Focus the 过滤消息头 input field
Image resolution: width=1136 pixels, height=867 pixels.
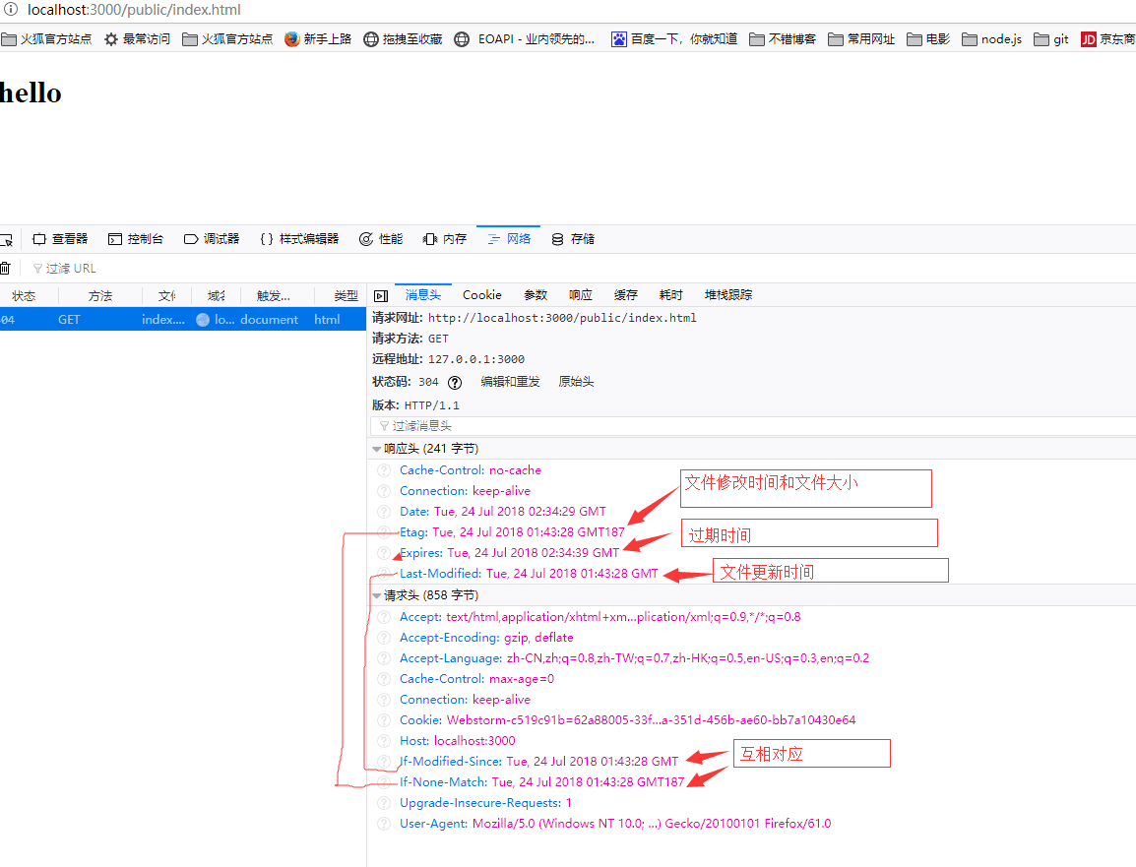click(753, 426)
